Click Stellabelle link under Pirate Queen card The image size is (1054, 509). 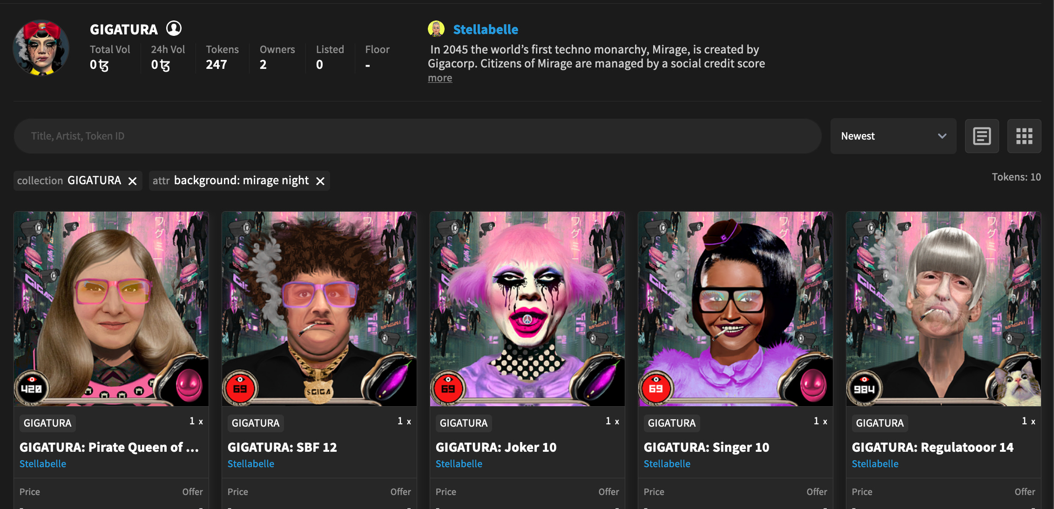43,464
